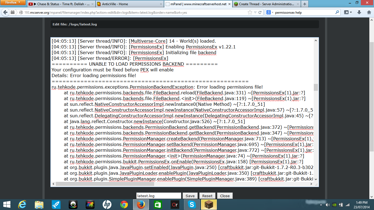Click the editor vertical scrollbar thumb
The image size is (374, 210).
(316, 87)
